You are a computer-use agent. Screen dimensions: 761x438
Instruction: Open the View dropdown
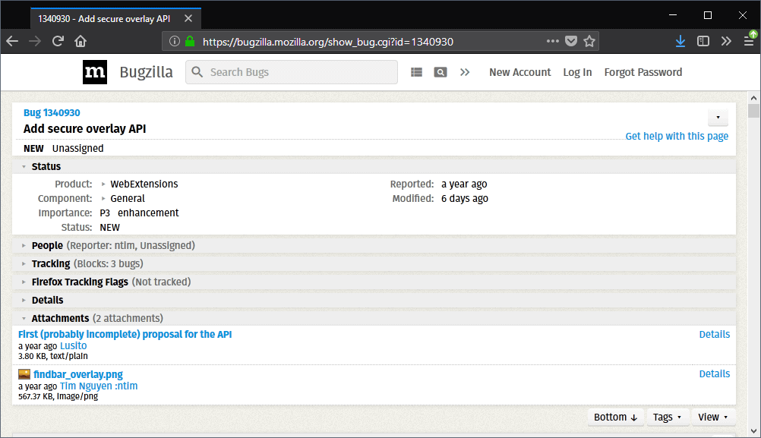(x=712, y=417)
